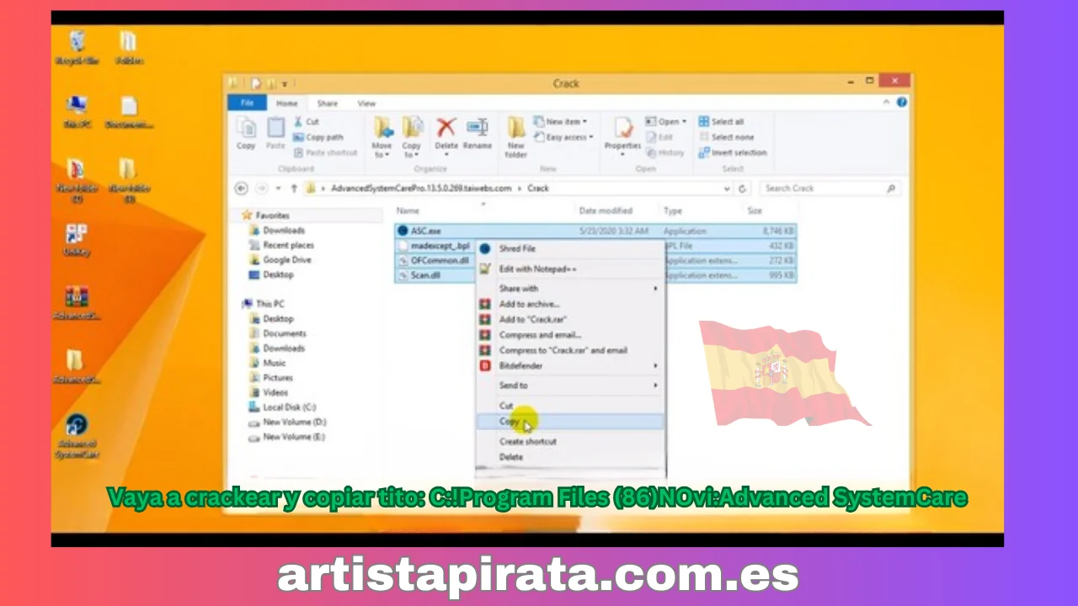Choose Edit with Notepad++

pyautogui.click(x=570, y=269)
